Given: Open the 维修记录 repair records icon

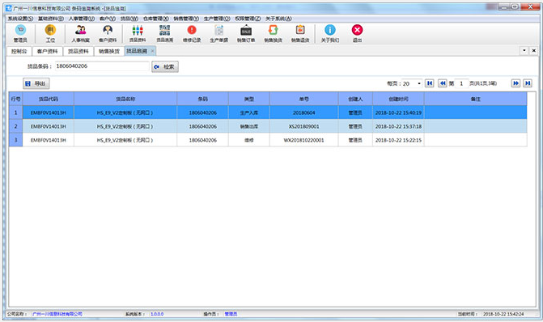Looking at the screenshot, I should (192, 34).
